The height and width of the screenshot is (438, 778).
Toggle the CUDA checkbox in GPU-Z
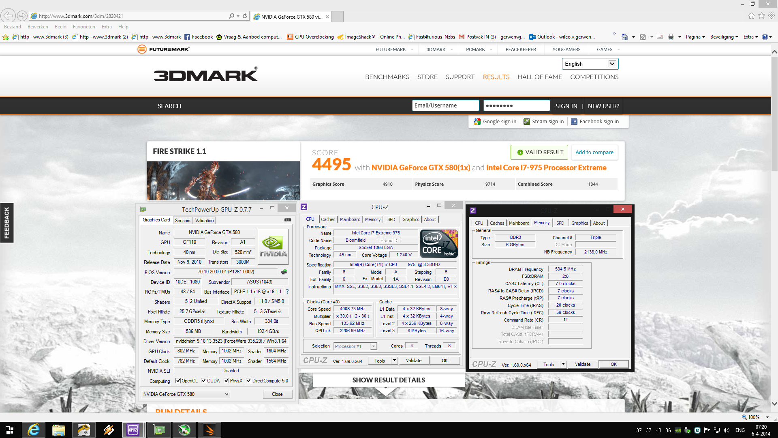tap(203, 381)
